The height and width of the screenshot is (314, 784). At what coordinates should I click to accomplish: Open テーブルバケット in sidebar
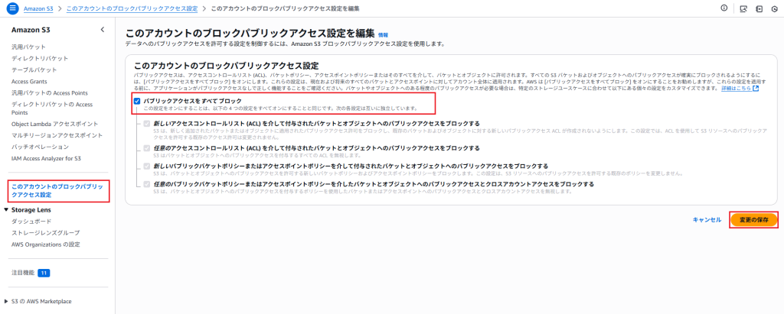34,70
